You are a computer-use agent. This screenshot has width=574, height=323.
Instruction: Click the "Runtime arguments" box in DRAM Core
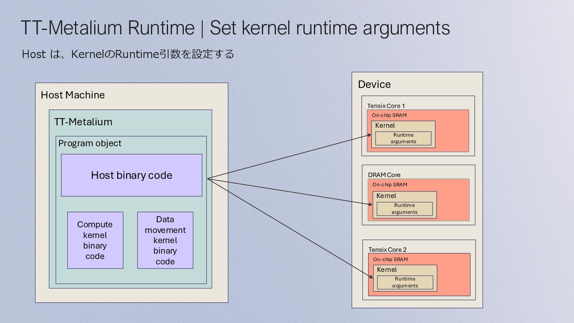[x=404, y=209]
